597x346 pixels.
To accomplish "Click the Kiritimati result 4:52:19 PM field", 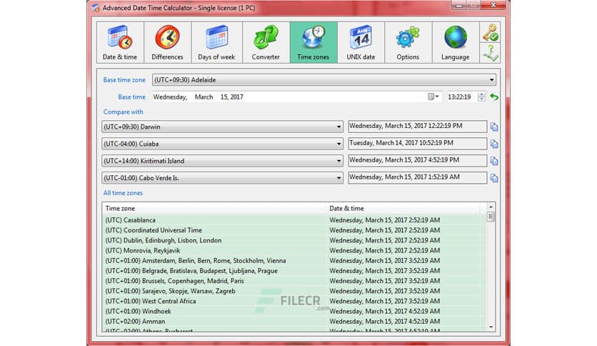I will [x=417, y=160].
